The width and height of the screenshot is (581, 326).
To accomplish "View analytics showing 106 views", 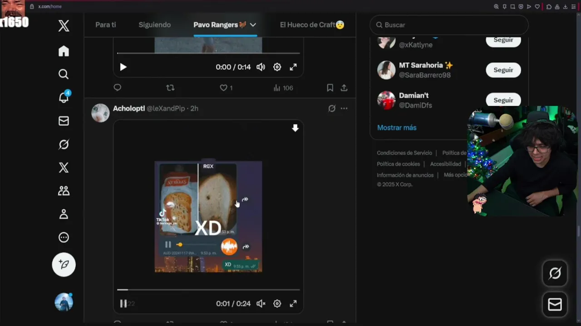I will (283, 88).
